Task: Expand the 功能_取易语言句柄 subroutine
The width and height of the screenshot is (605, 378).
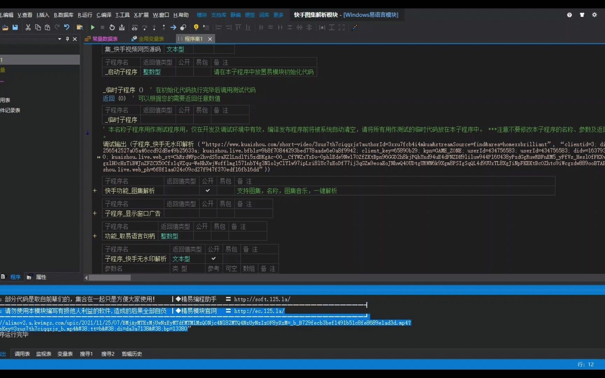Action: click(x=95, y=236)
